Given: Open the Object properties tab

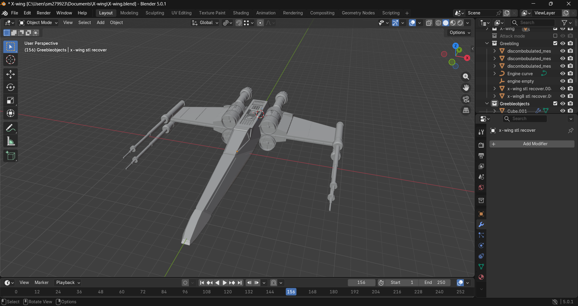Looking at the screenshot, I should click(x=481, y=214).
